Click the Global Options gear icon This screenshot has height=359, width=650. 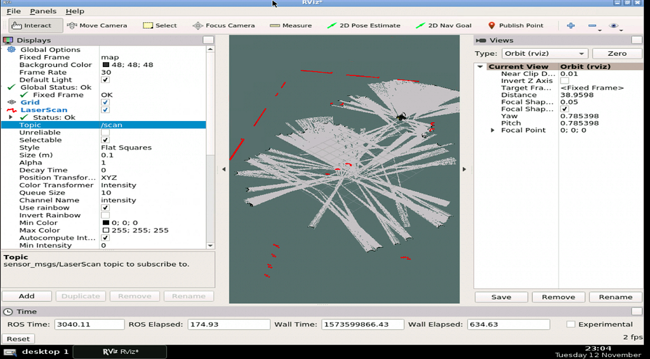pyautogui.click(x=11, y=49)
